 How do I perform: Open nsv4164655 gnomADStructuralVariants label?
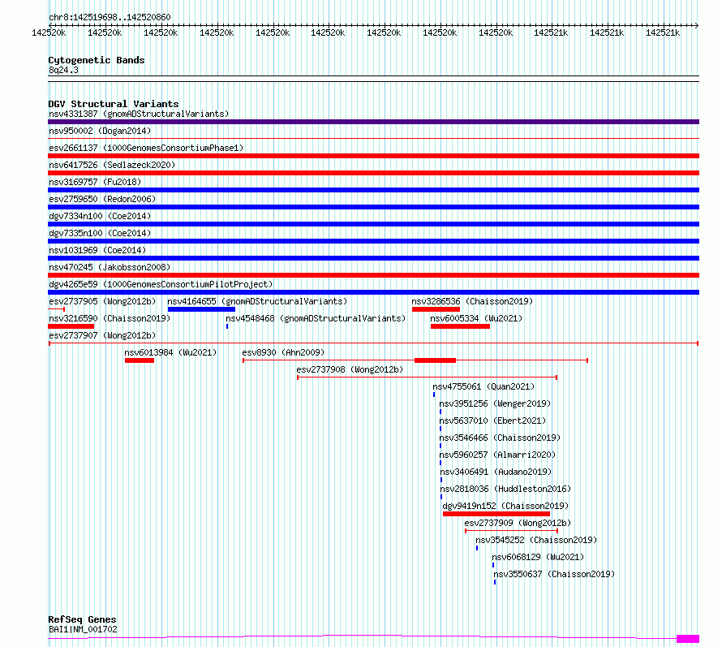(257, 301)
